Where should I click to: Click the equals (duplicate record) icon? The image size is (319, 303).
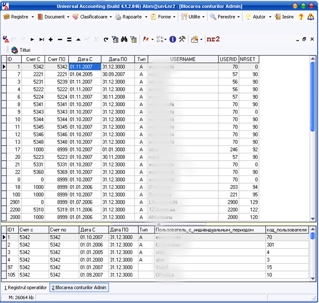(69, 39)
